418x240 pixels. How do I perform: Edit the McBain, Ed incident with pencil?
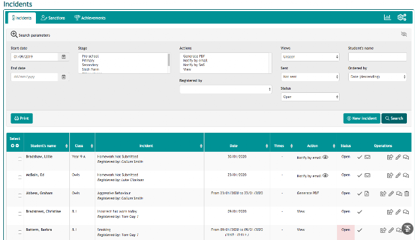coord(398,175)
